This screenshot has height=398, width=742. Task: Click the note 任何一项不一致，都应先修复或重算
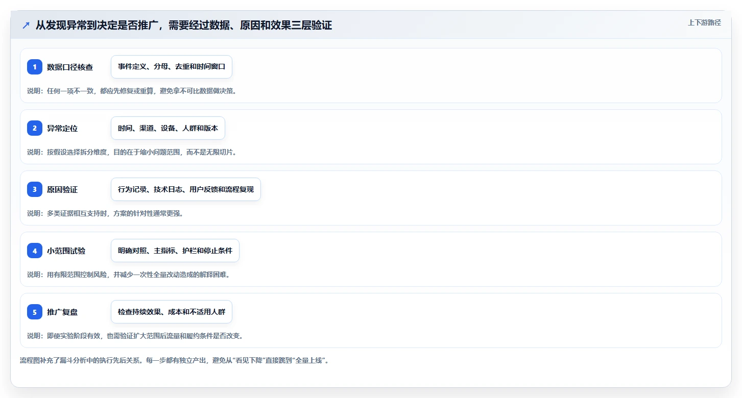100,91
